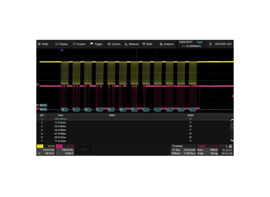Screen dimensions: 270x197
Task: Open the C1 channel settings box
Action: click(x=46, y=150)
